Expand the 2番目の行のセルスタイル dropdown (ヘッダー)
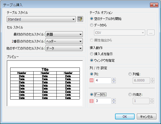The image size is (161, 124). (64, 41)
